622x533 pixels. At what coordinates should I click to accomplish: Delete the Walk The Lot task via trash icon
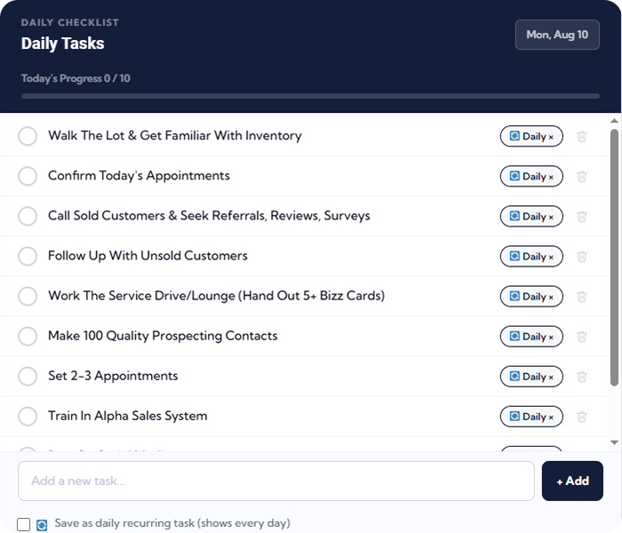tap(581, 137)
